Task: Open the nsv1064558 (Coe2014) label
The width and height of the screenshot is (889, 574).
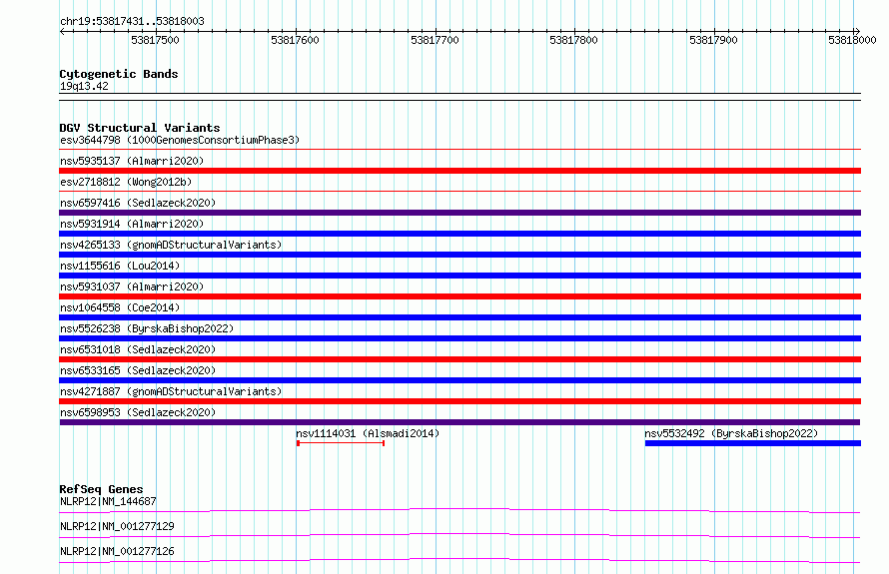Action: click(120, 307)
